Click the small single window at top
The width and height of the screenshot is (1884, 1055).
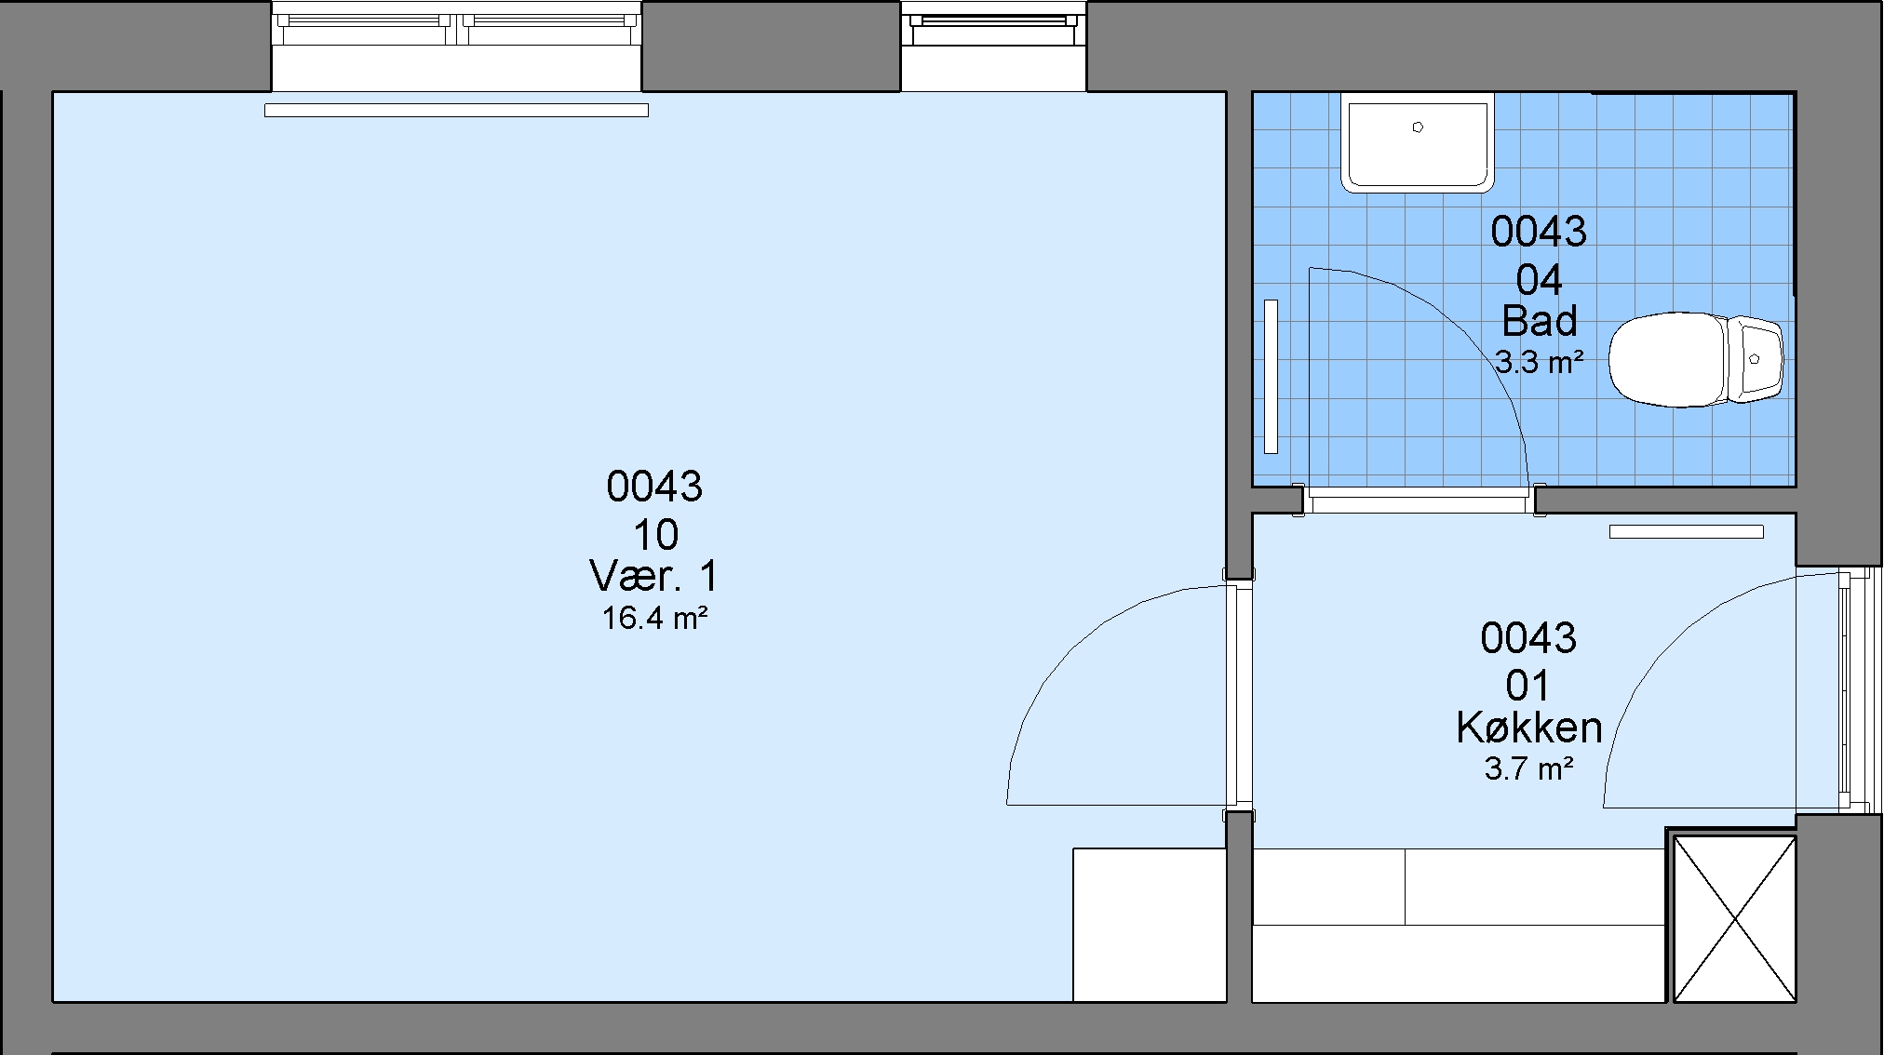(x=993, y=45)
